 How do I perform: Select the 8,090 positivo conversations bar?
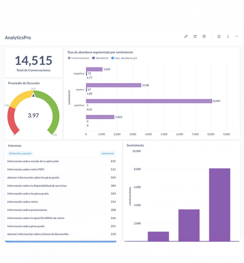point(149,101)
